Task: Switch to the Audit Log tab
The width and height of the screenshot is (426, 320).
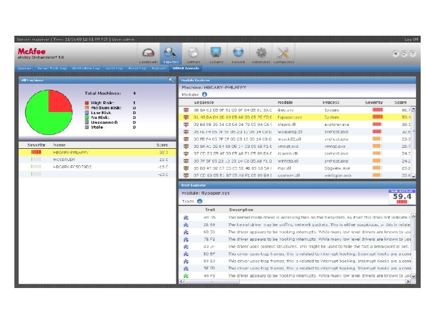Action: [114, 68]
